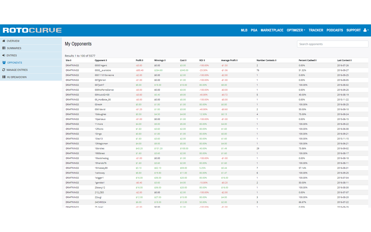Viewport: 371px width, 232px height.
Task: Open the user account icon menu
Action: tap(366, 30)
